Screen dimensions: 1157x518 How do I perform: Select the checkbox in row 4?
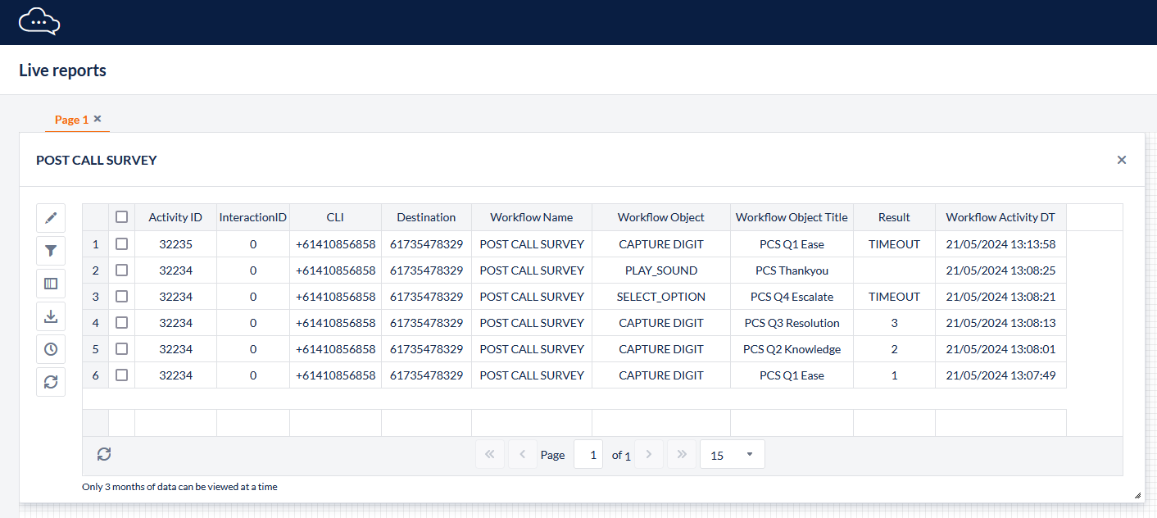click(x=121, y=323)
